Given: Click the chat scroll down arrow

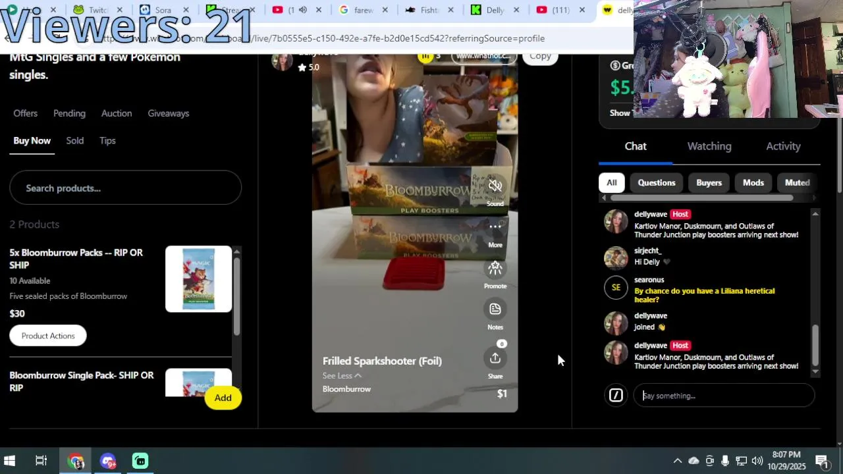Looking at the screenshot, I should tap(815, 372).
